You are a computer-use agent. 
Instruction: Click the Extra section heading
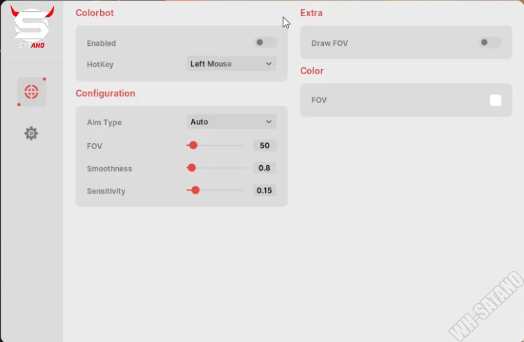pyautogui.click(x=311, y=13)
